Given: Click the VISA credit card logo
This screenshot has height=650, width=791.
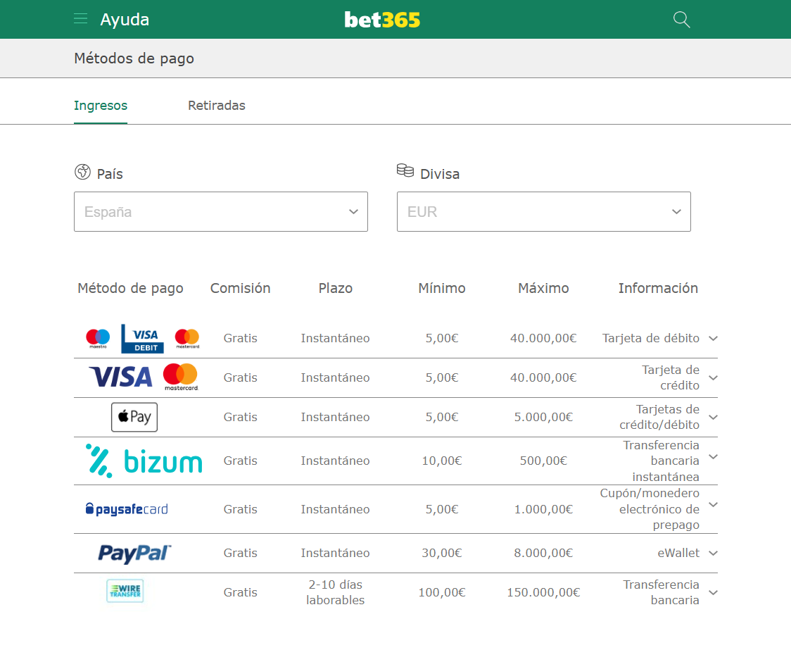Looking at the screenshot, I should 120,377.
